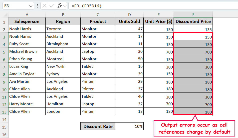Click the three-dot resize handle beside Name Box

pyautogui.click(x=37, y=6)
